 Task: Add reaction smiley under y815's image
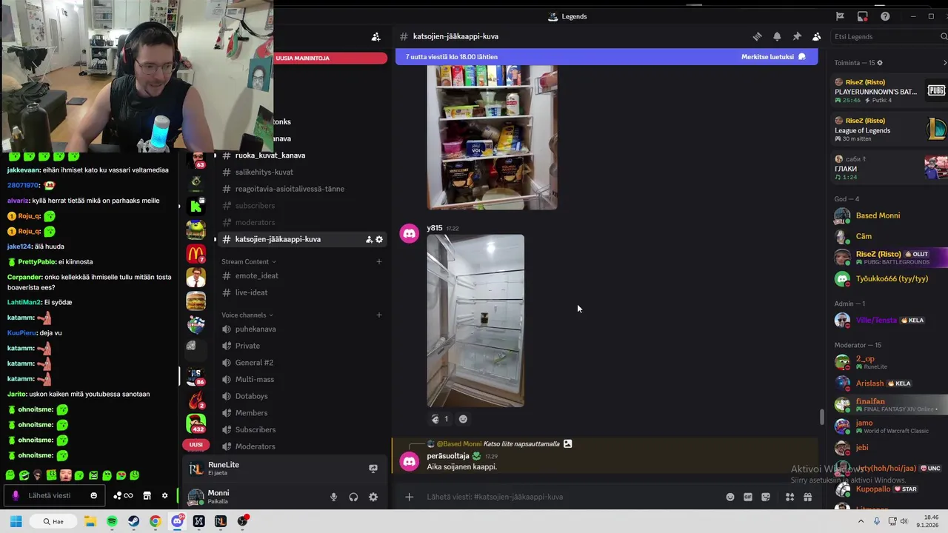[463, 419]
